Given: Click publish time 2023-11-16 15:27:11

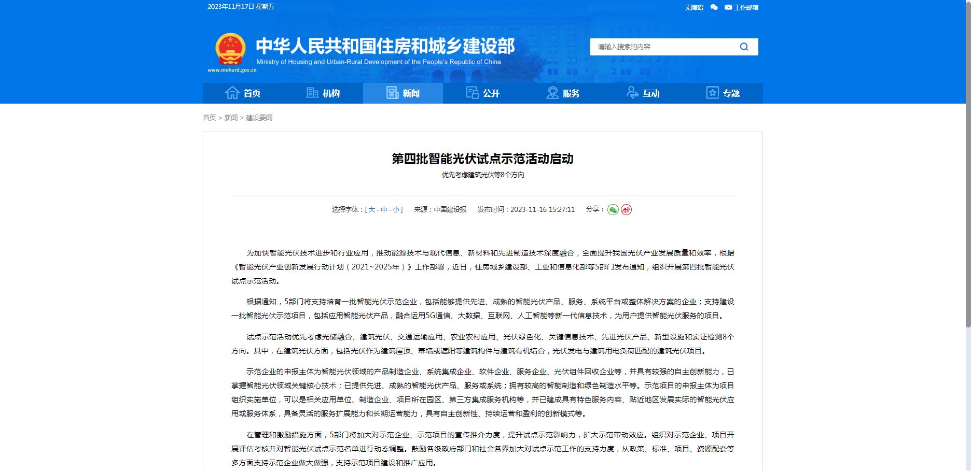Looking at the screenshot, I should pos(543,209).
